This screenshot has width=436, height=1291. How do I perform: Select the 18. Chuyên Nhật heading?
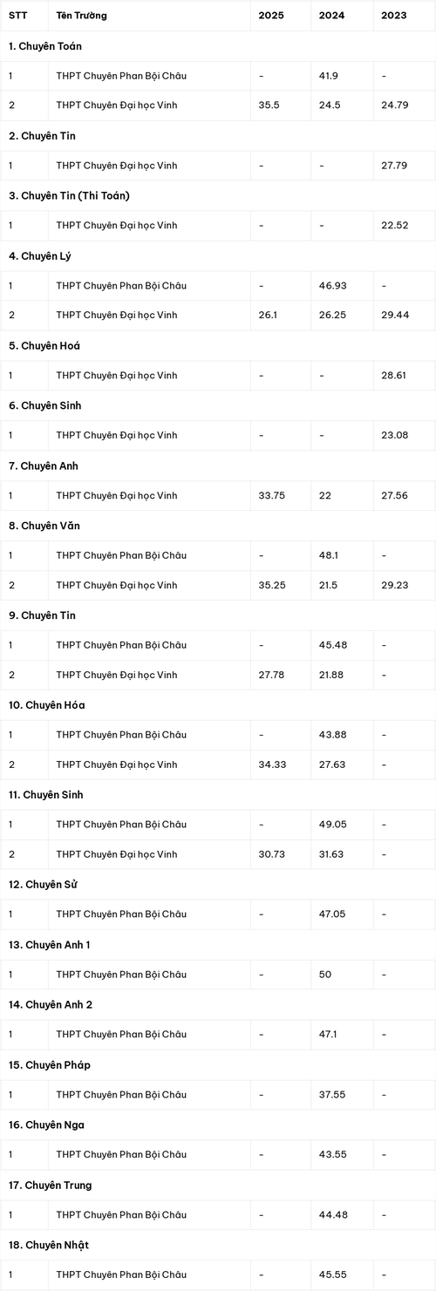pyautogui.click(x=49, y=1245)
